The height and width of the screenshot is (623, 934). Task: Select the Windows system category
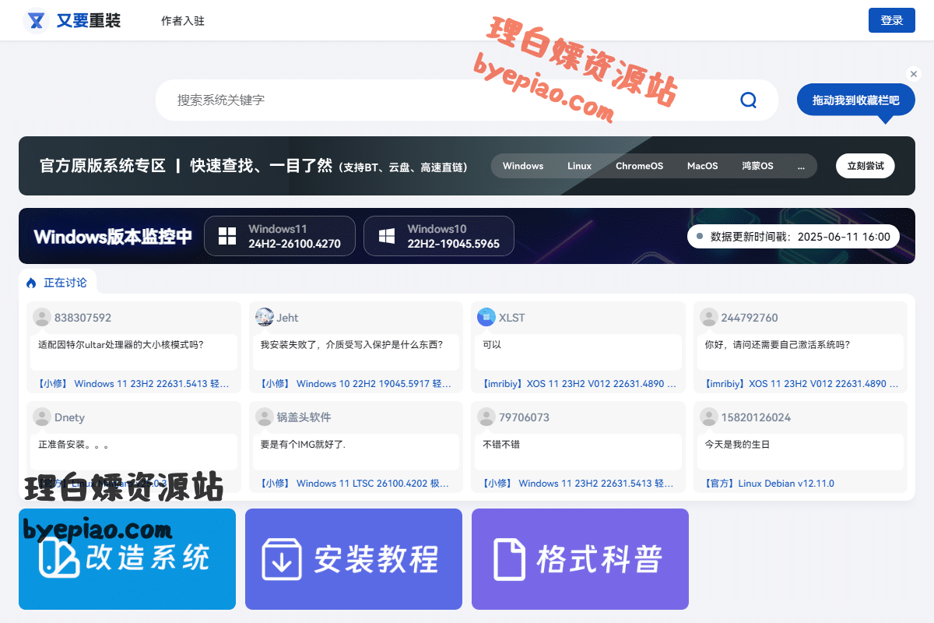[523, 166]
